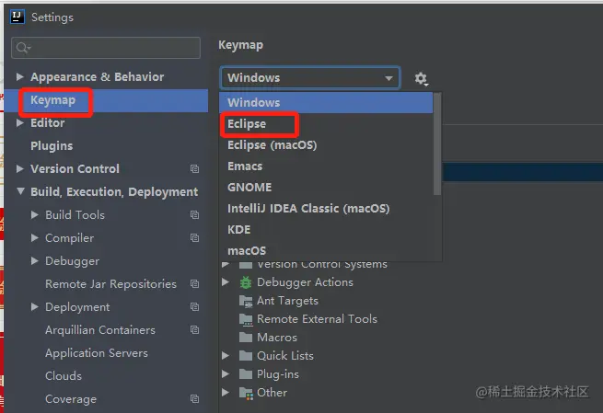The height and width of the screenshot is (413, 603).
Task: Click project-level icon beside Version Control
Action: 194,168
